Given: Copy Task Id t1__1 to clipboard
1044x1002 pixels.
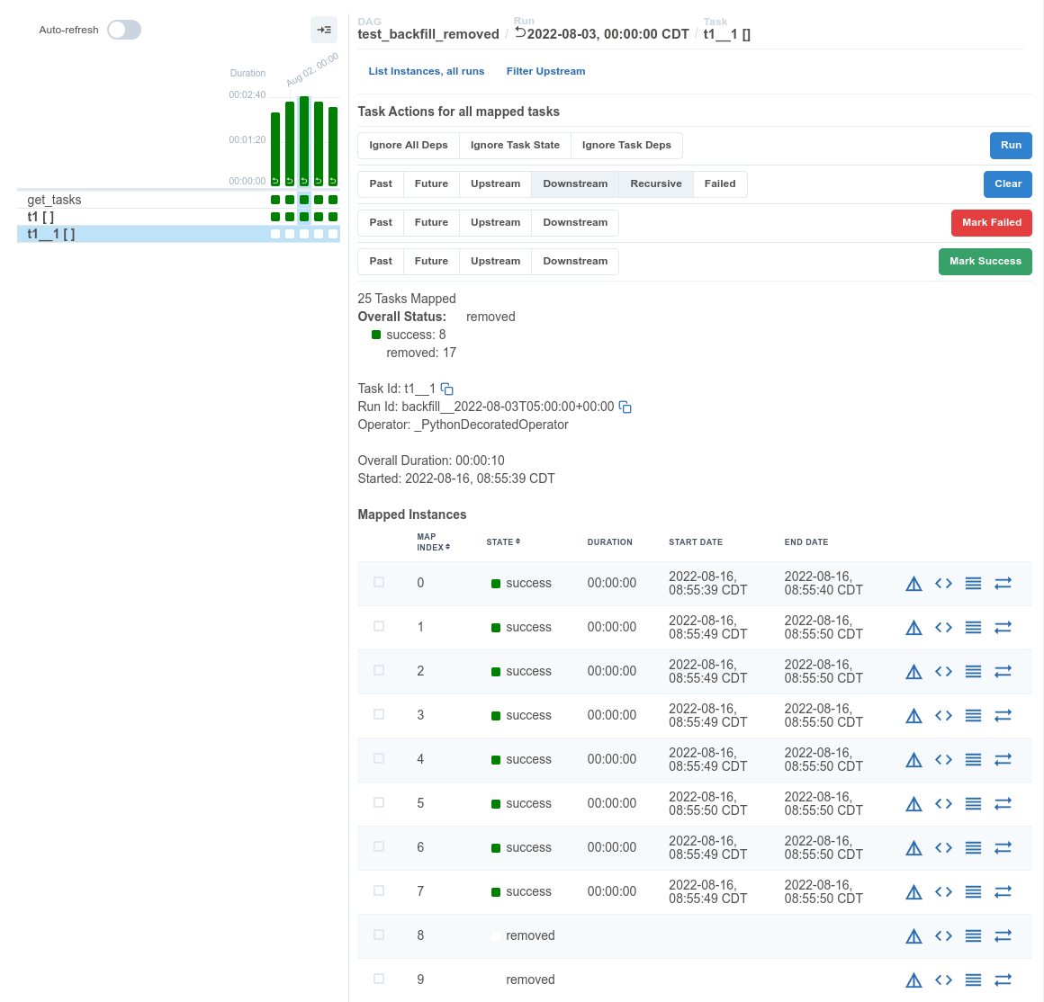Looking at the screenshot, I should (447, 389).
